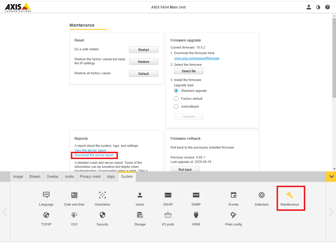Click the Roll back button
Screen dimensions: 336x243
[x=185, y=169]
